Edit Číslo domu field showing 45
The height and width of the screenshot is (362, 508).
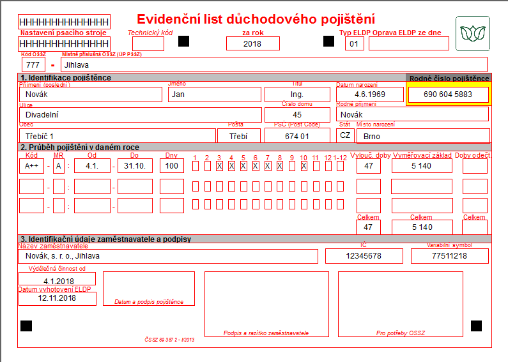click(297, 115)
